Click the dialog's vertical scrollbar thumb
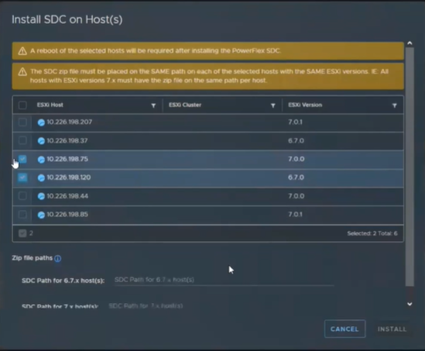The image size is (425, 351). coord(410,167)
